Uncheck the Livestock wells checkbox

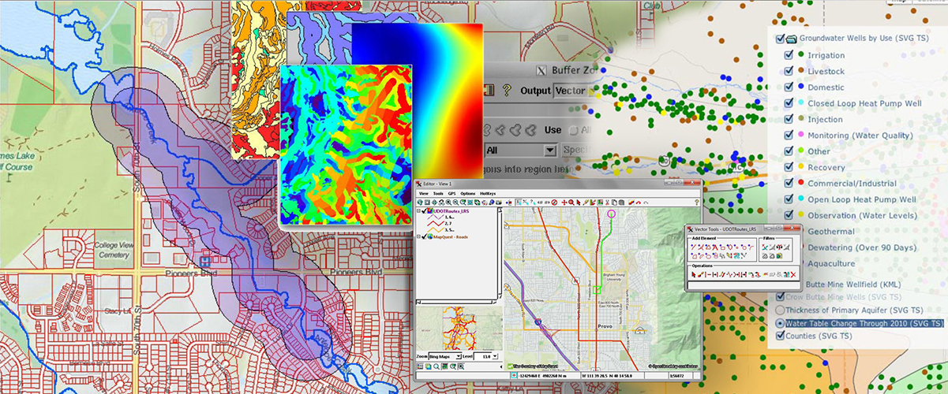(x=789, y=71)
